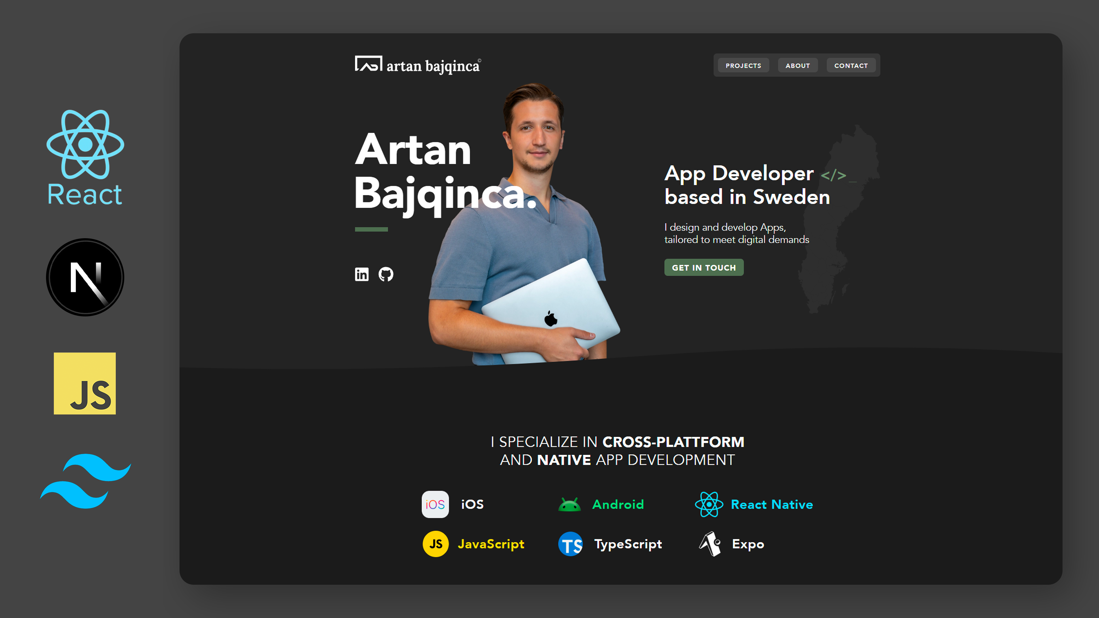The width and height of the screenshot is (1099, 618).
Task: Open the Projects navigation item
Action: [x=743, y=65]
